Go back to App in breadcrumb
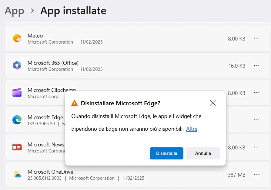Viewport: 271px width, 190px height. tap(14, 11)
